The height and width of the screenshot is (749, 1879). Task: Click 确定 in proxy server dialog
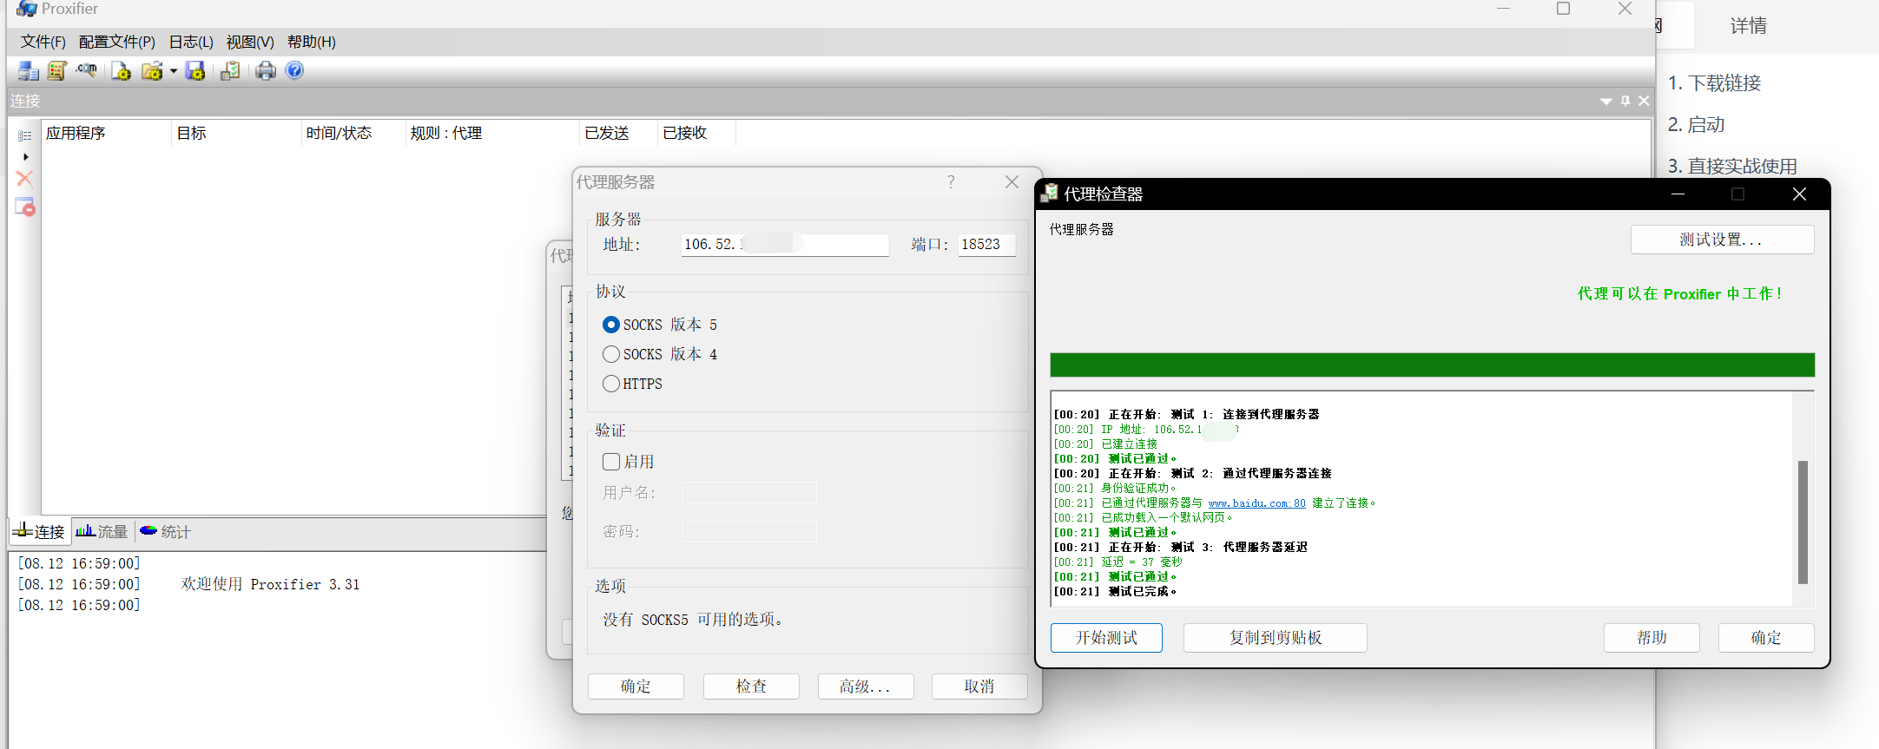[x=636, y=687]
